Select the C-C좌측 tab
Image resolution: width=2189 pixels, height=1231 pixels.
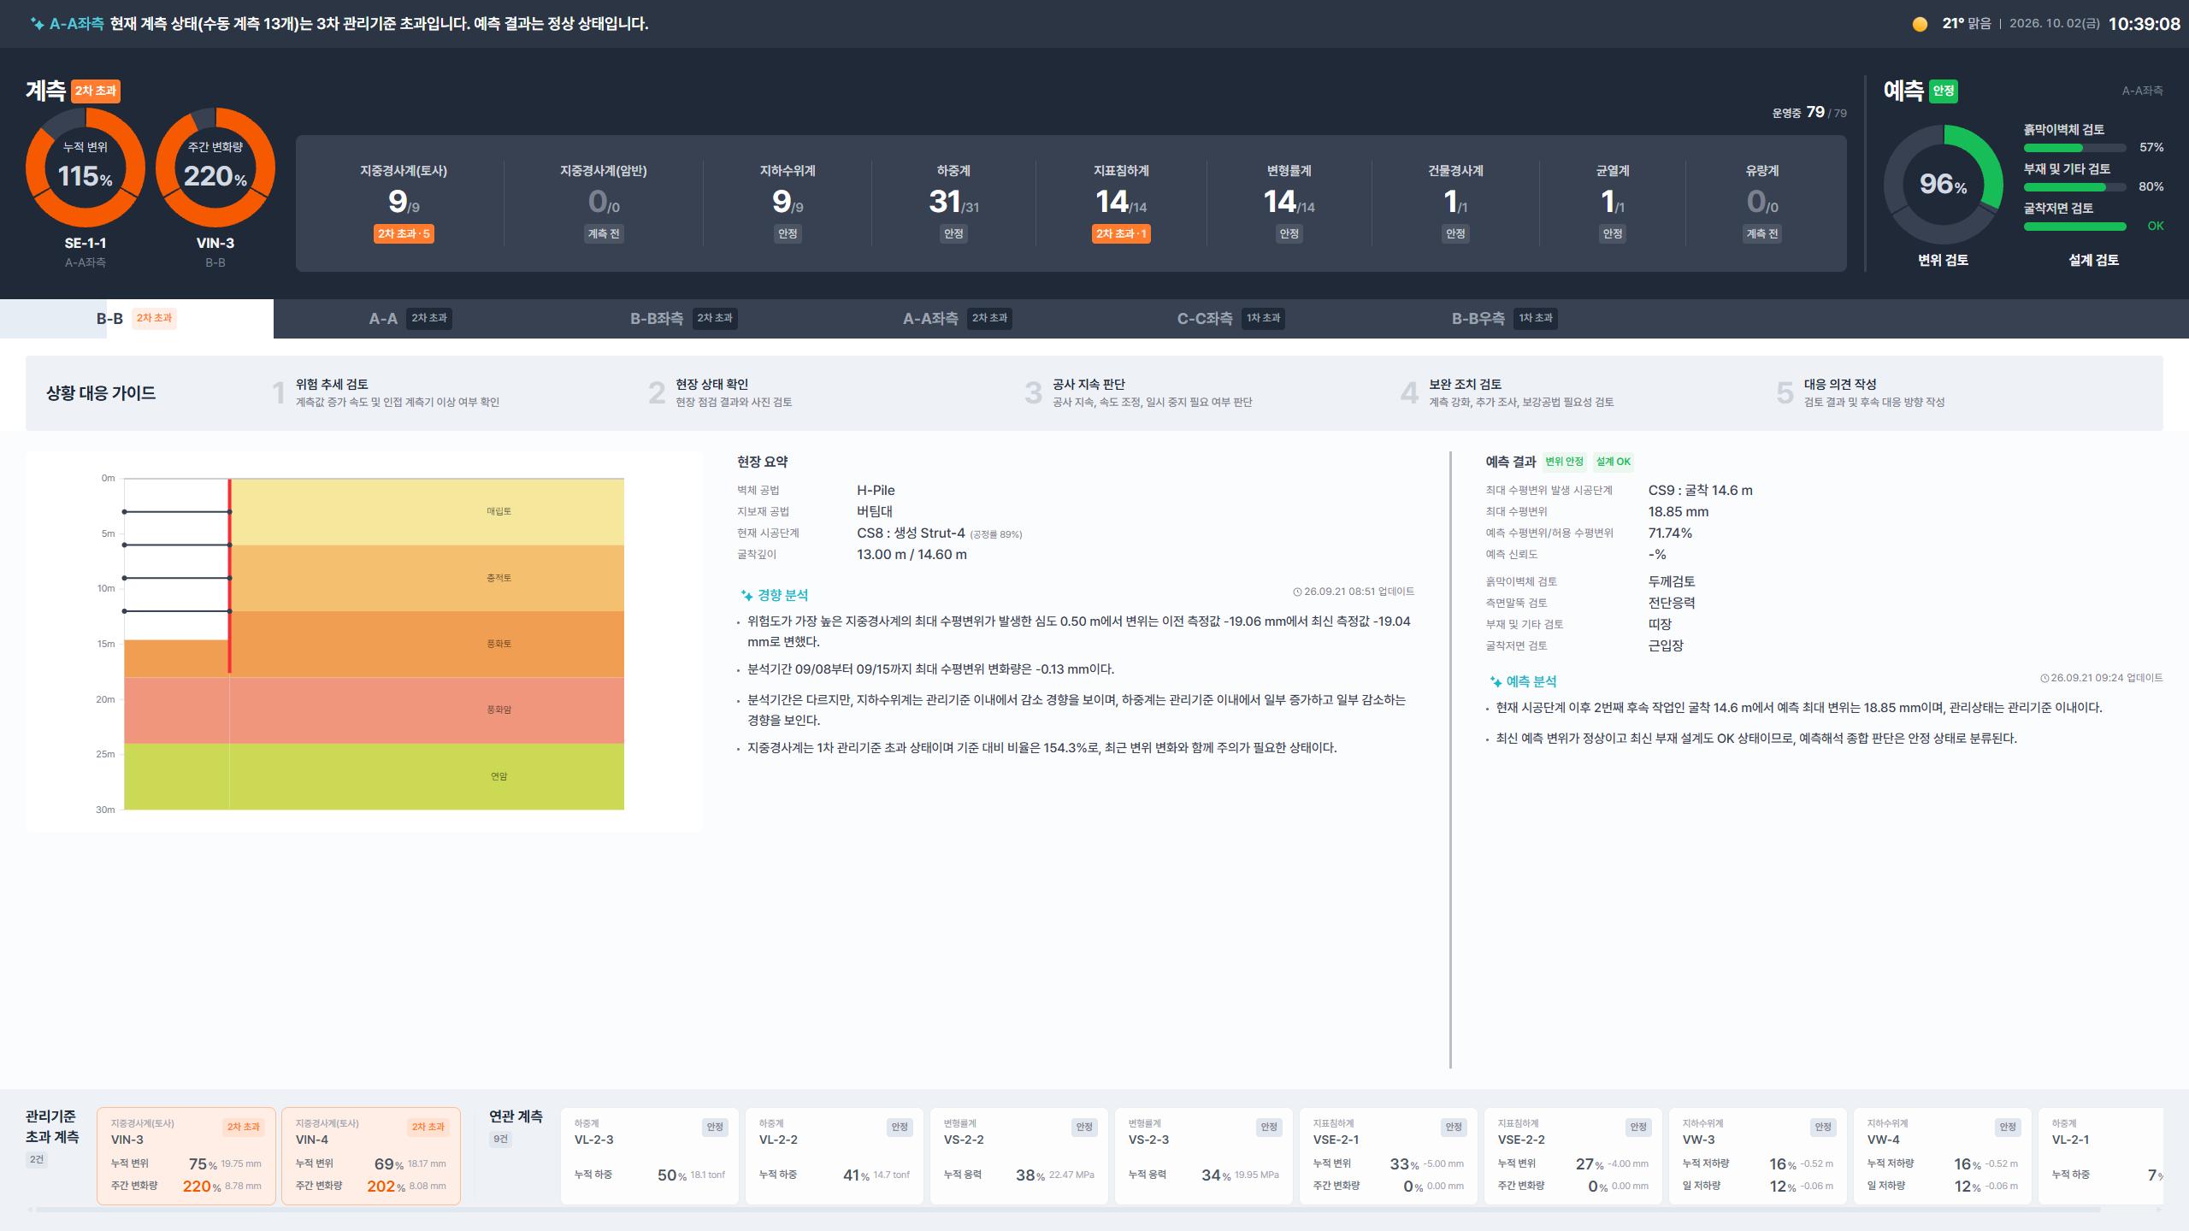click(1231, 319)
